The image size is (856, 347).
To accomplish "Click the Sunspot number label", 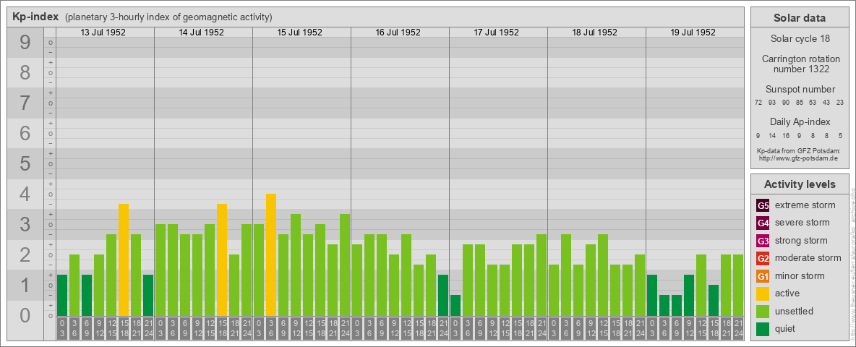I will (800, 90).
